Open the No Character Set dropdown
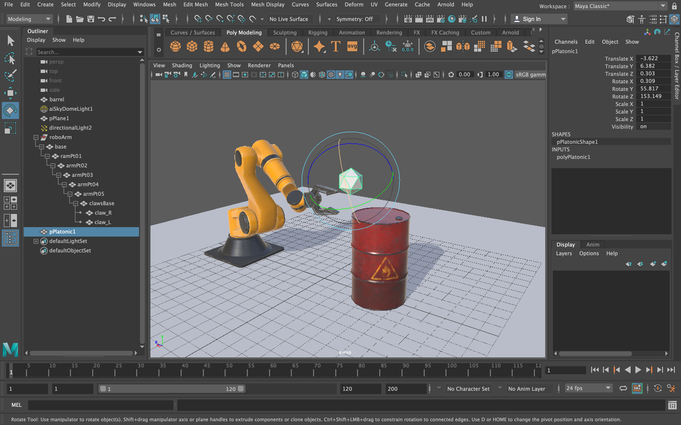Screen dimensions: 681x425 point(467,389)
